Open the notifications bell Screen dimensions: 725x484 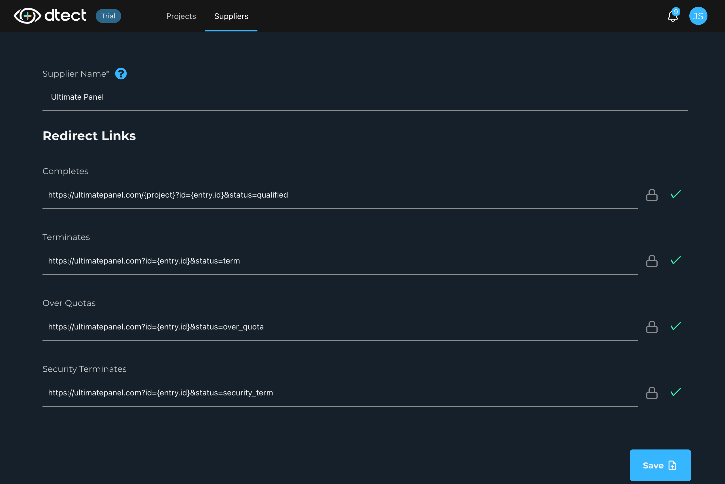click(673, 16)
